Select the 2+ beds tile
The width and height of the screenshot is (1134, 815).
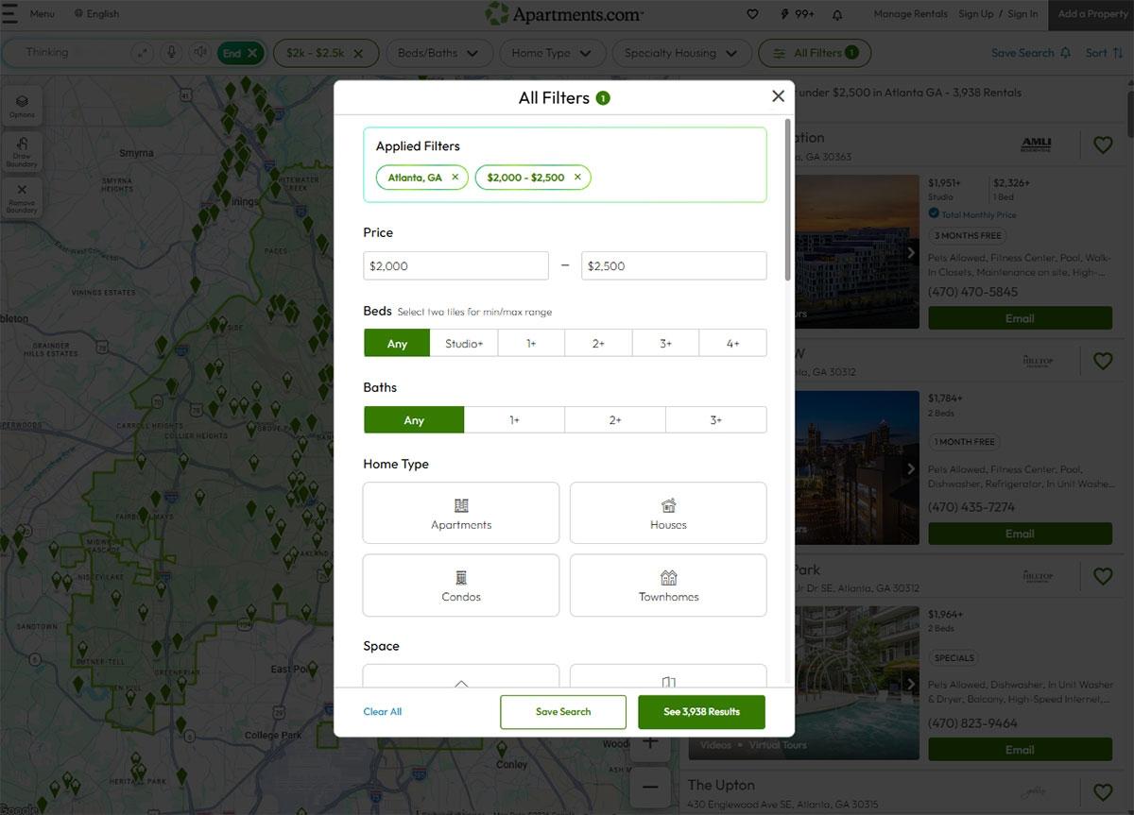598,343
